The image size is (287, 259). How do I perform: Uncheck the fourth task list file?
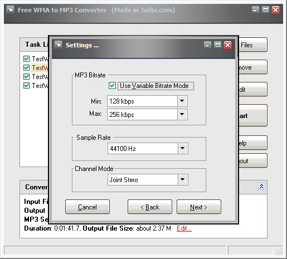click(26, 86)
